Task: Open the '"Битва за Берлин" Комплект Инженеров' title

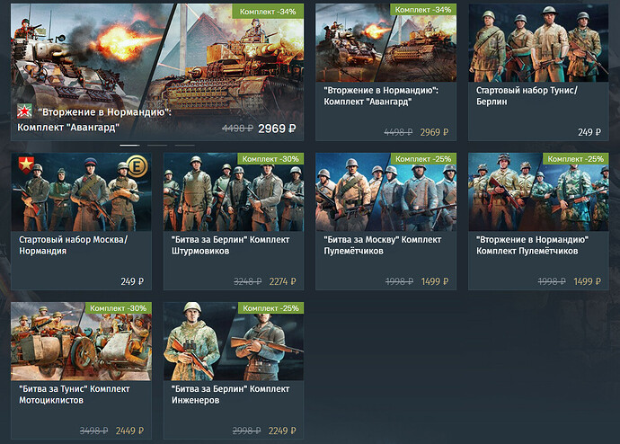Action: point(231,395)
